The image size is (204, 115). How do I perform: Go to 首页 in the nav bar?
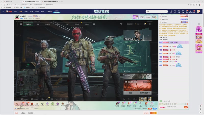[16, 11]
